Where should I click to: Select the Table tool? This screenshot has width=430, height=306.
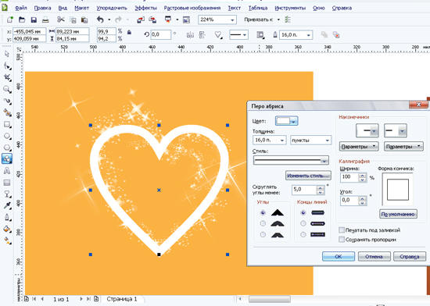[7, 183]
